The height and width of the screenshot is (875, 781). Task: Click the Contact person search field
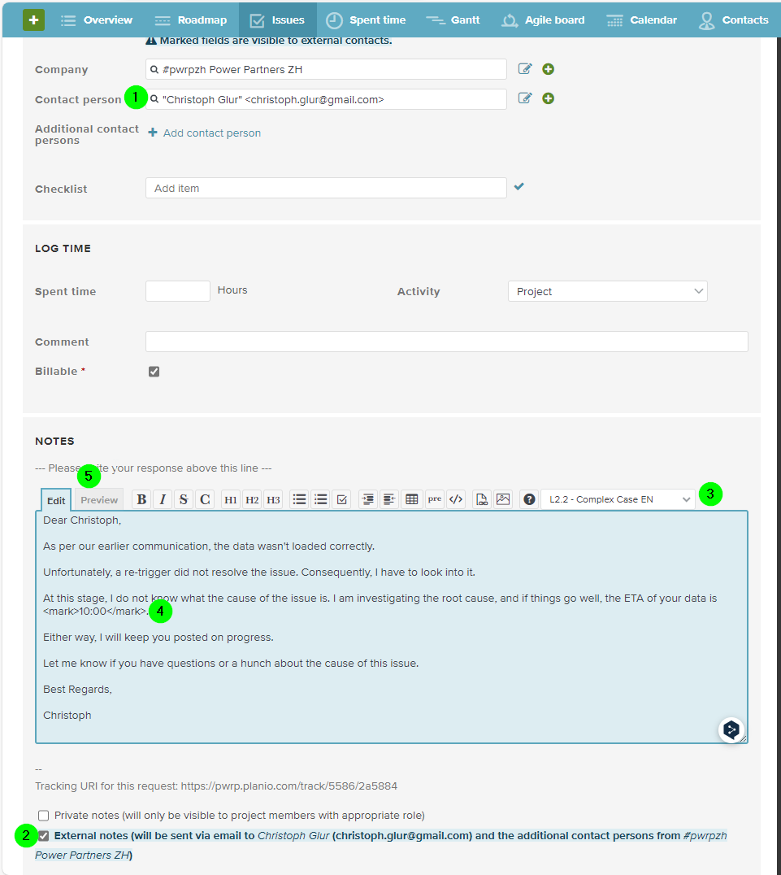[326, 99]
